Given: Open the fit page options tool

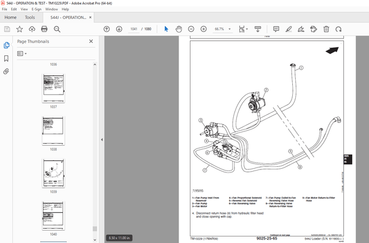Looking at the screenshot, I should [x=243, y=29].
